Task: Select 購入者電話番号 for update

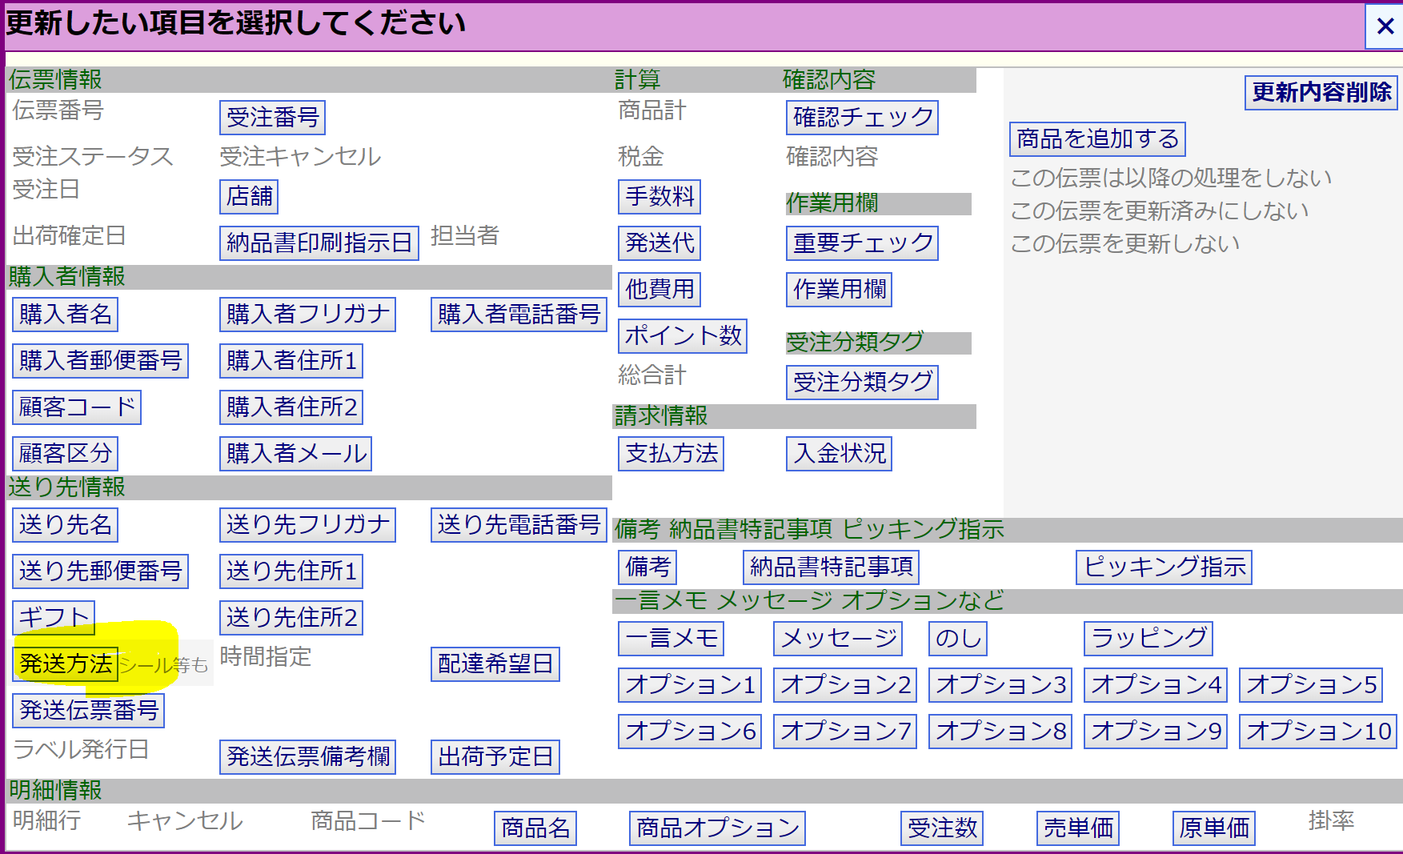Action: tap(519, 314)
